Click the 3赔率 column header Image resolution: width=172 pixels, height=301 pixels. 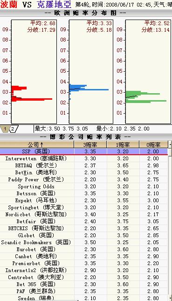(x=90, y=144)
